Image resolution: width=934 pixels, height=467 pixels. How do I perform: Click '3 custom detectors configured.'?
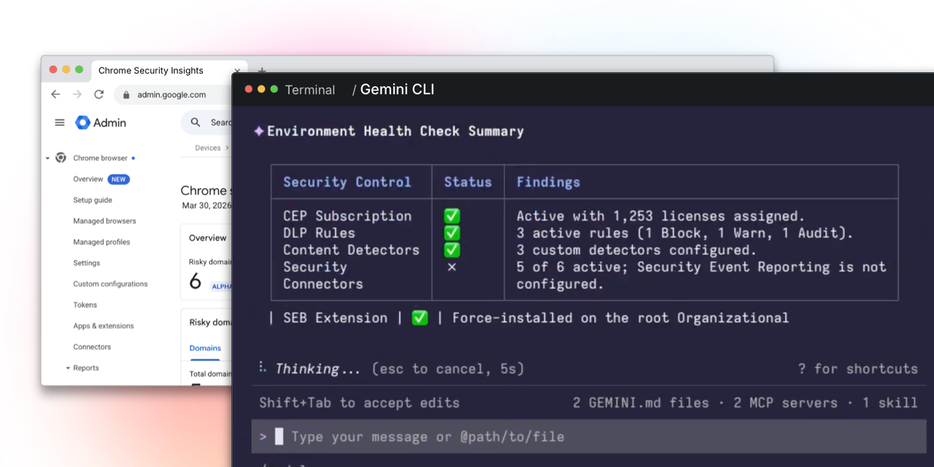click(x=637, y=250)
